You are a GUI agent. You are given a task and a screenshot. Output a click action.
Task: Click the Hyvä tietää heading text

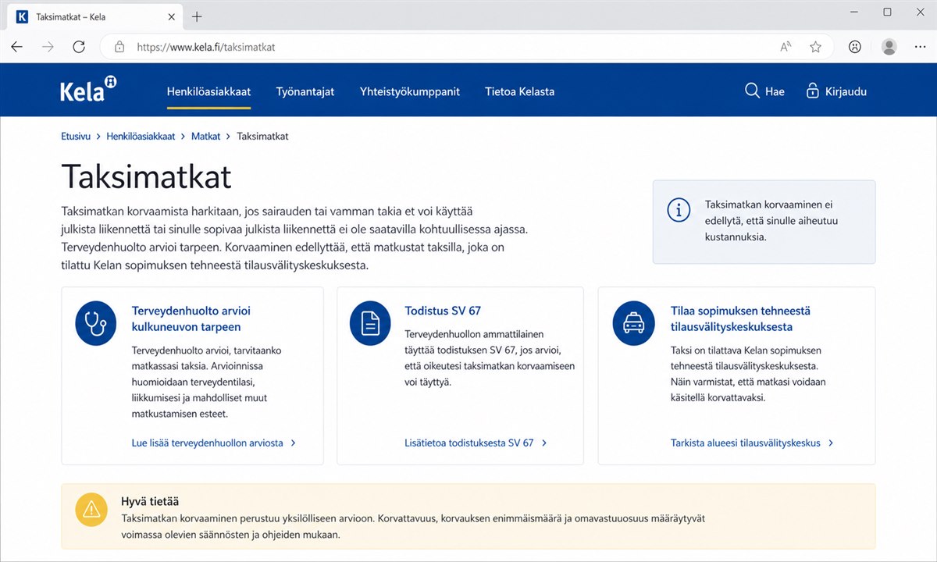[x=150, y=501]
